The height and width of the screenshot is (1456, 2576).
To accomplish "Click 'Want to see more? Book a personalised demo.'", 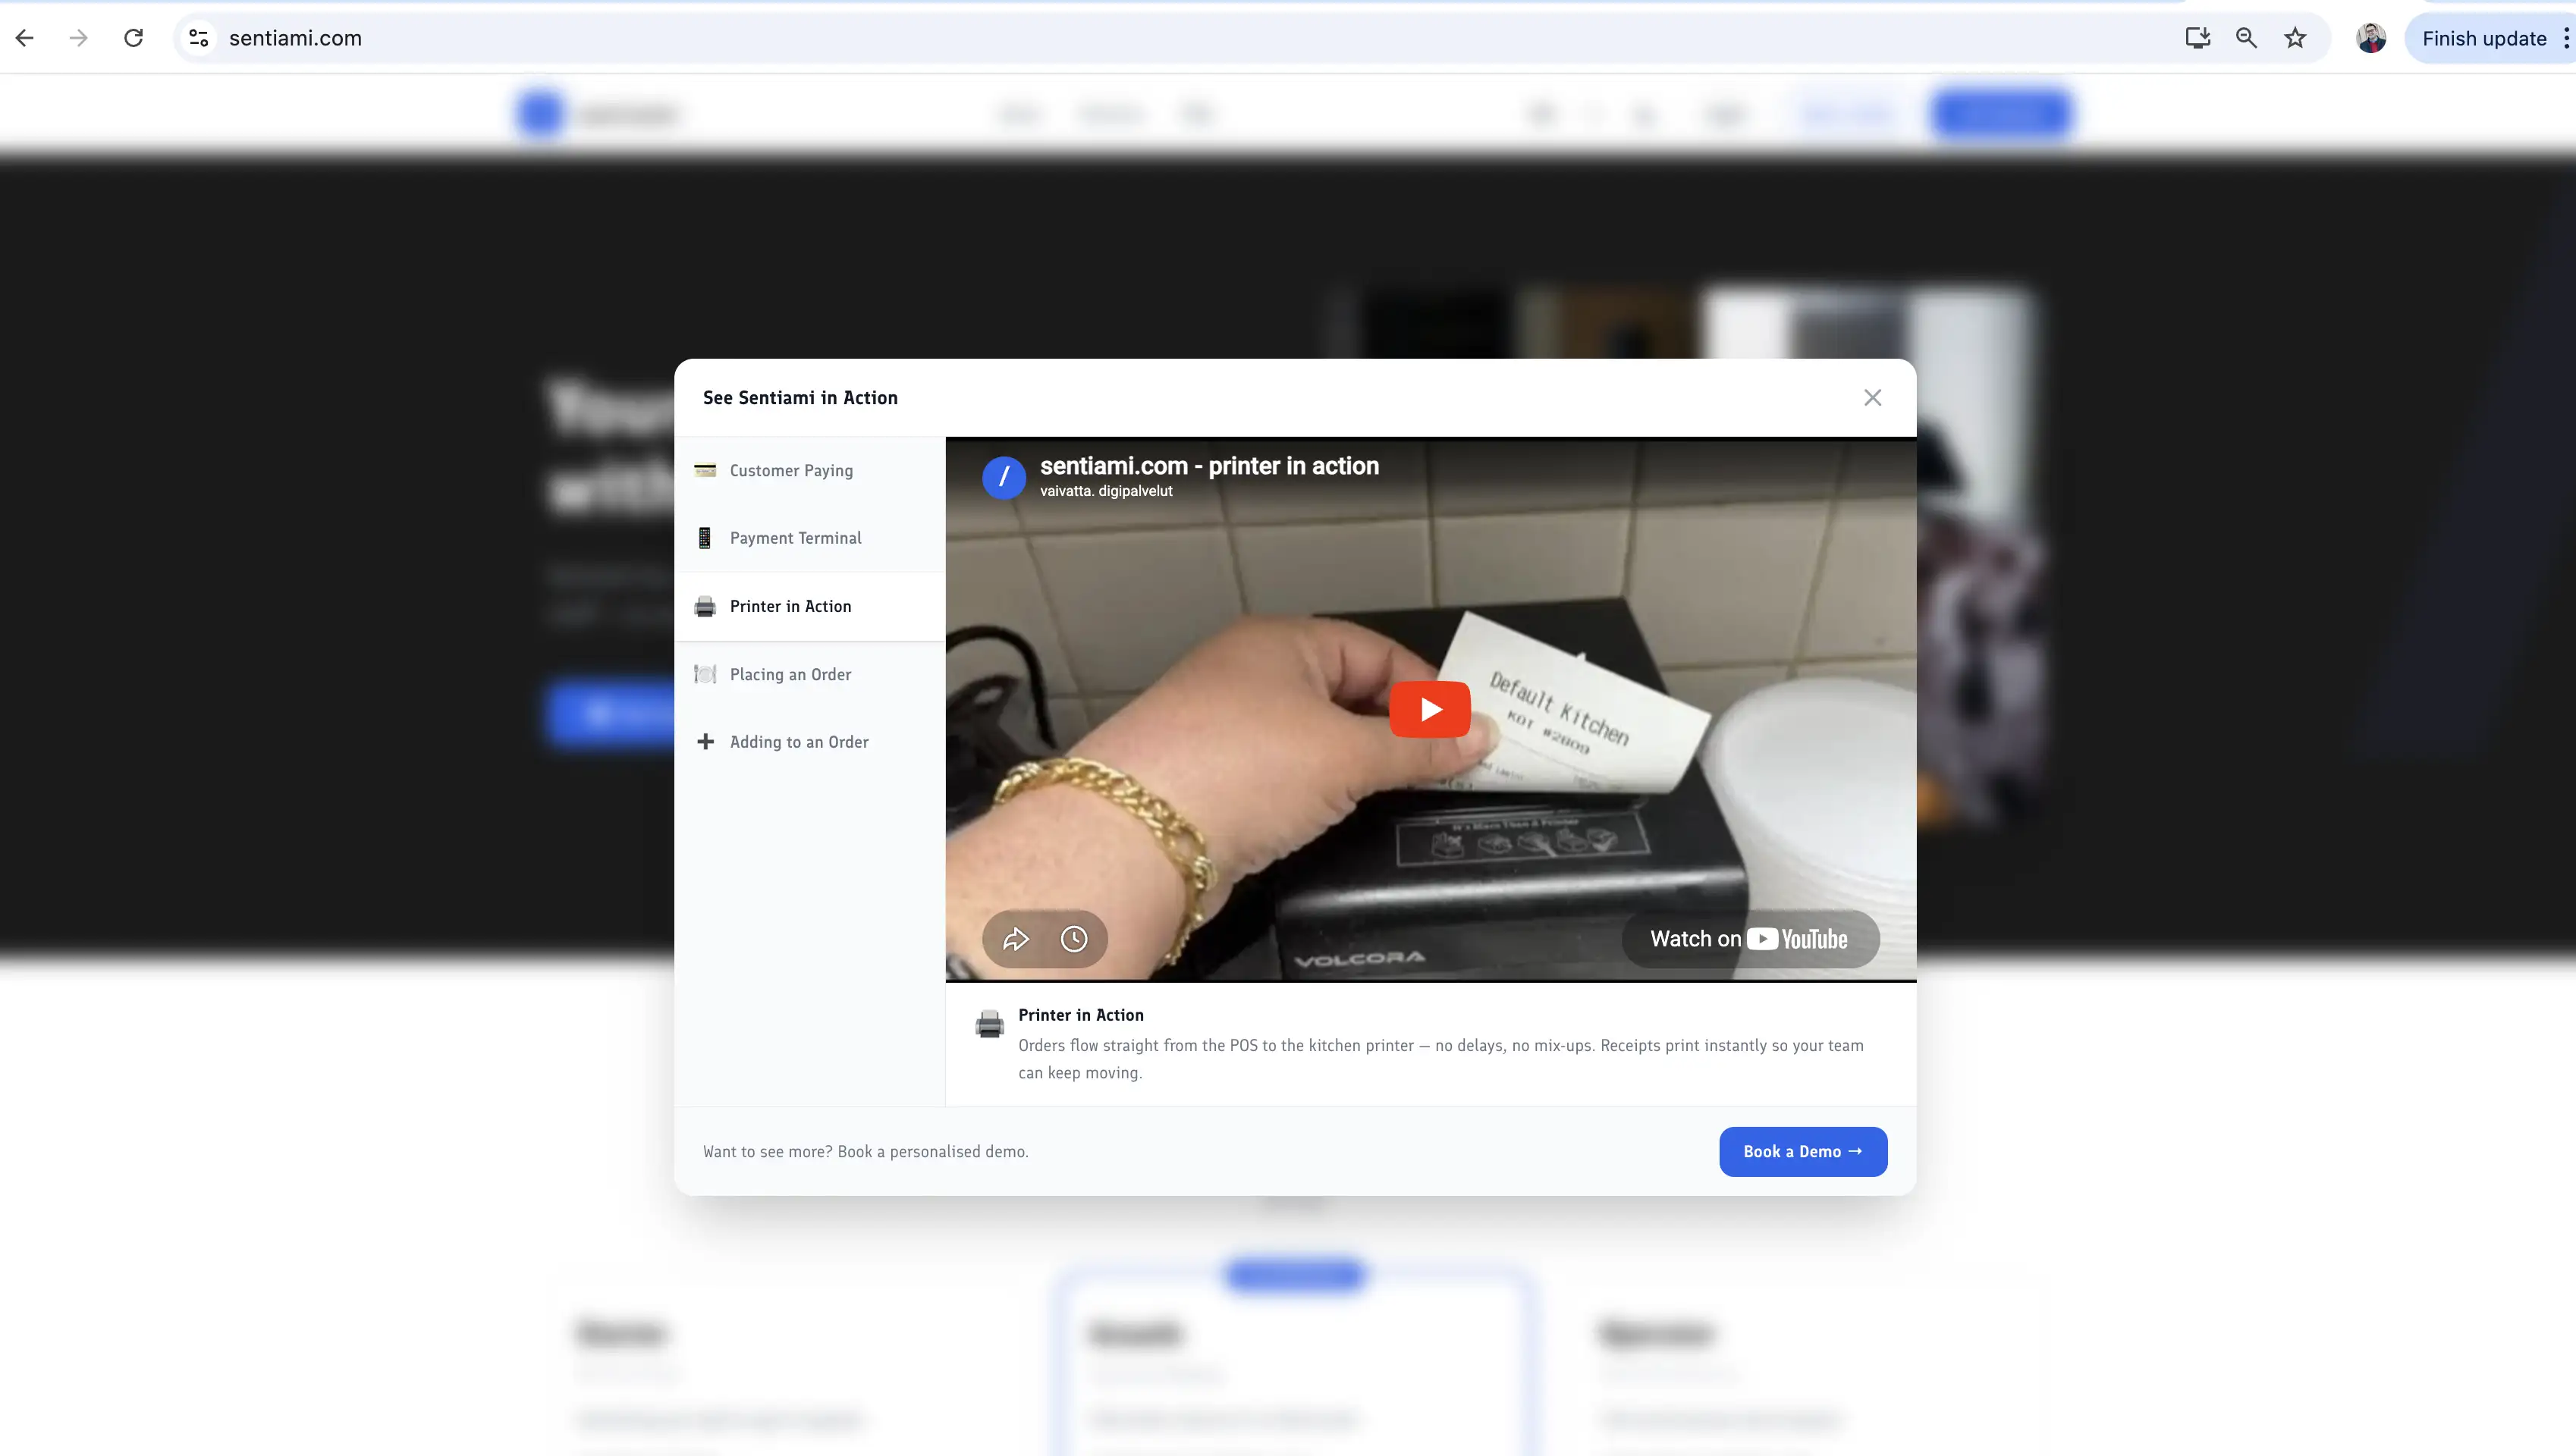I will click(x=866, y=1152).
